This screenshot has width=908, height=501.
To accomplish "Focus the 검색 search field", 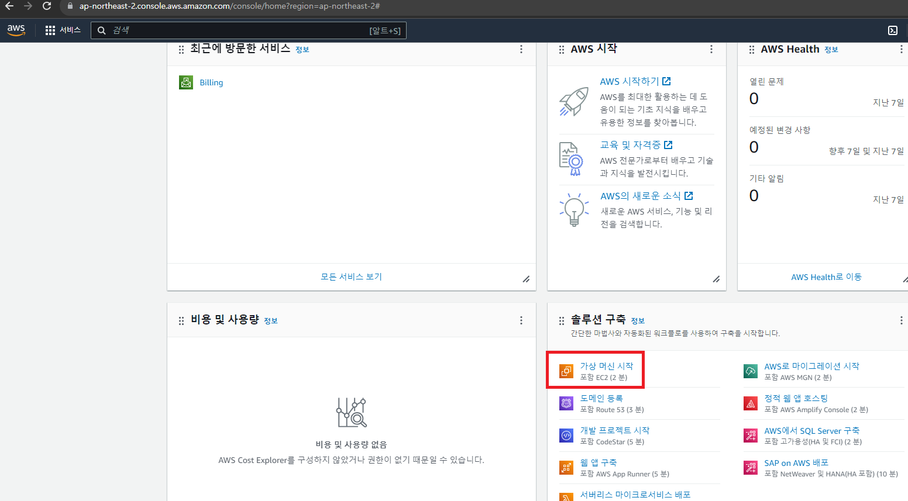I will 249,30.
